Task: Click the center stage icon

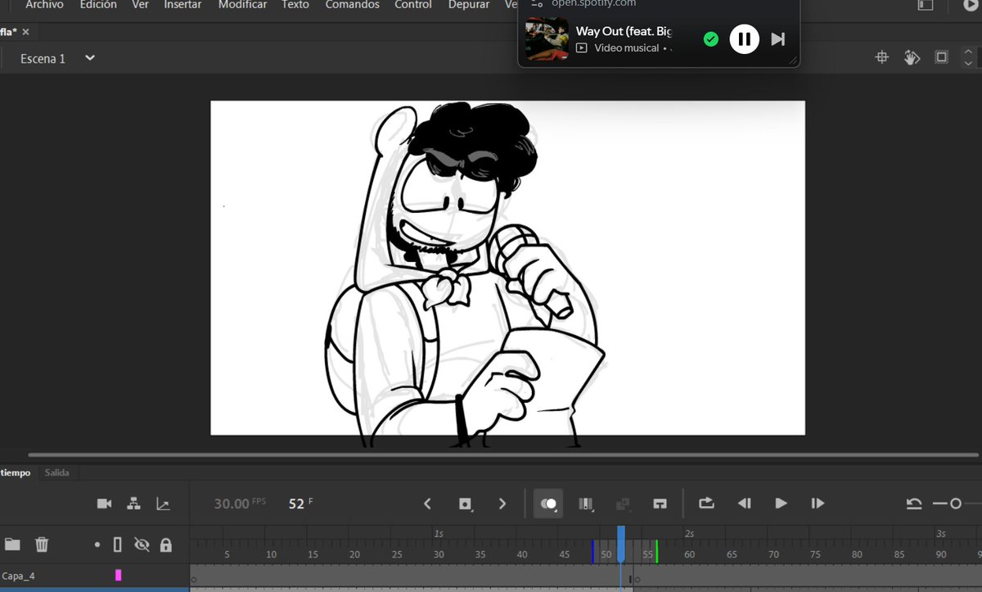Action: pos(882,57)
